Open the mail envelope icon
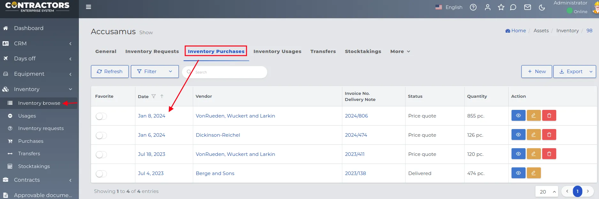This screenshot has height=199, width=599. click(x=527, y=7)
